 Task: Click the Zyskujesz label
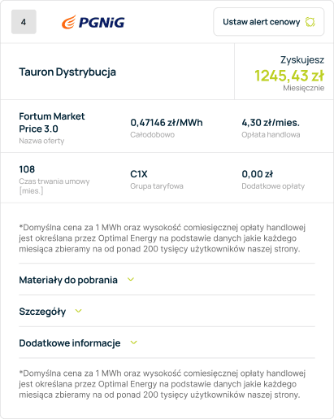(302, 60)
